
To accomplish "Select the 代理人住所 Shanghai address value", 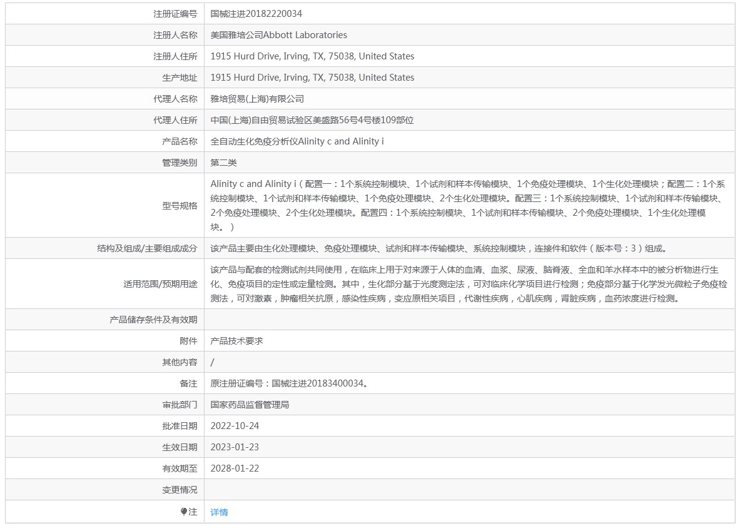I will coord(312,120).
